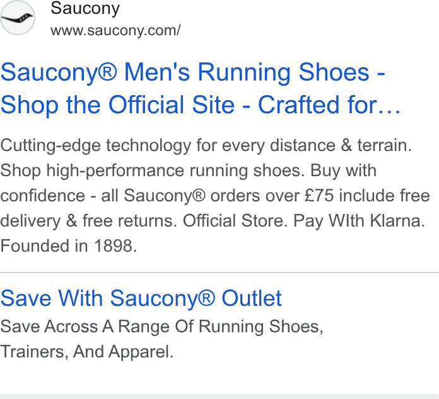Click "Save Across A Range Of Running Shoes" line
Image resolution: width=439 pixels, height=399 pixels.
pos(162,327)
